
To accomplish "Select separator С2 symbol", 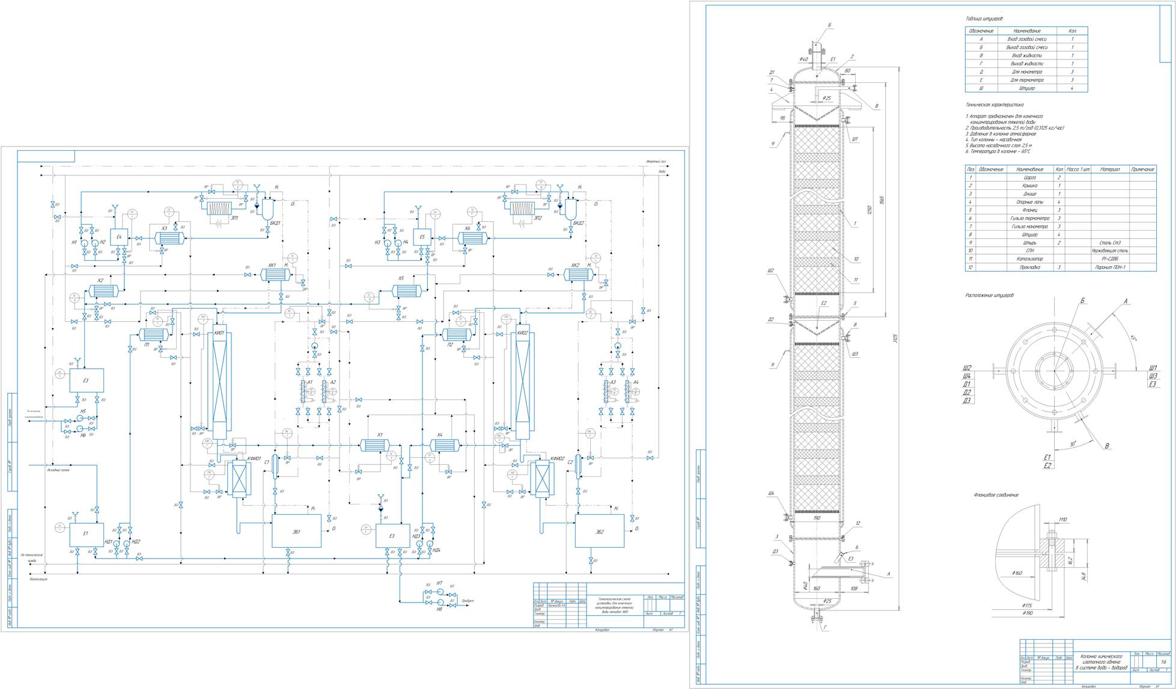I will [578, 466].
